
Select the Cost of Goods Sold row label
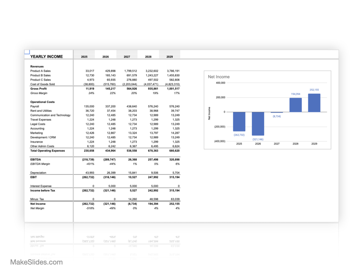click(43, 84)
